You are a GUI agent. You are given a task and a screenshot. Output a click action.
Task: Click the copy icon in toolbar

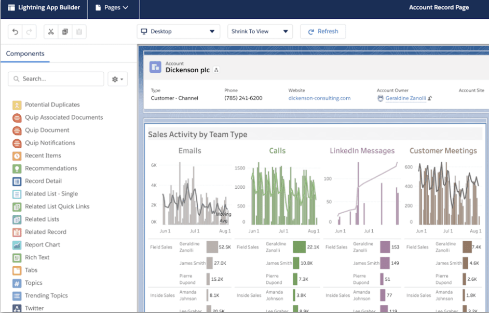pyautogui.click(x=65, y=32)
